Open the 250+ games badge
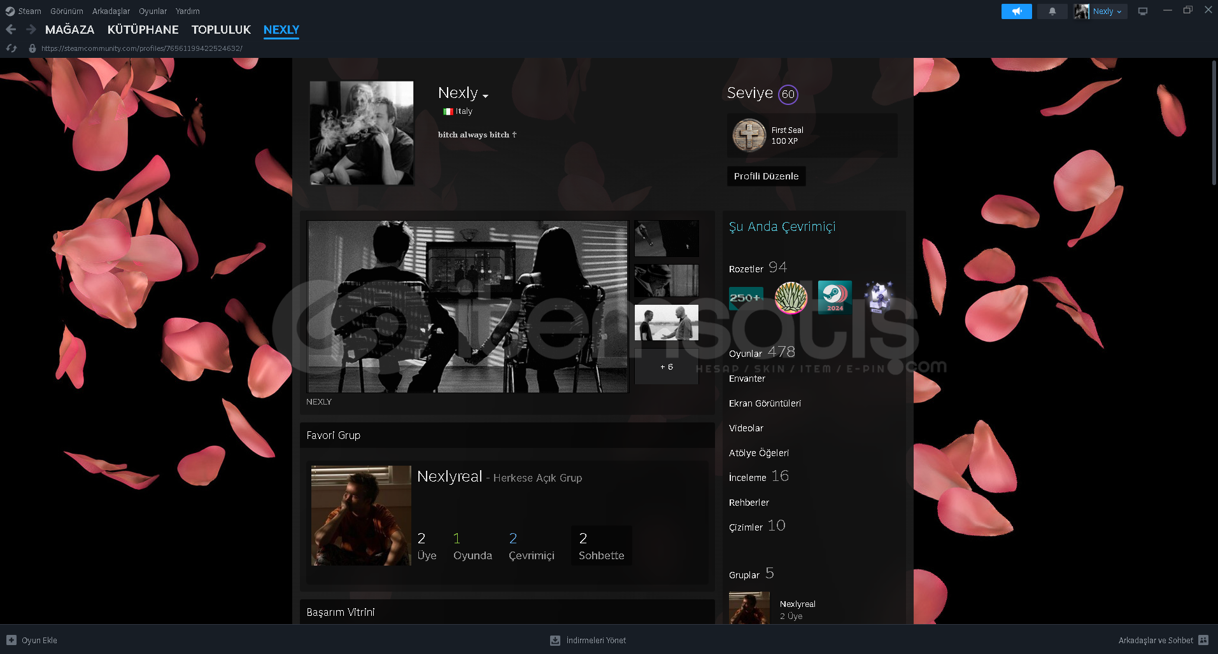 point(746,298)
